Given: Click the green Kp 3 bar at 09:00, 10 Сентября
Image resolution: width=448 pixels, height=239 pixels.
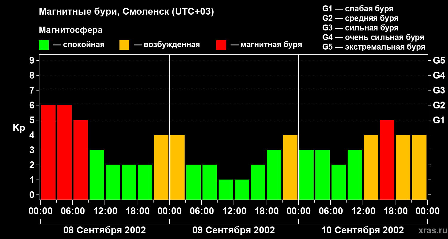Looking at the screenshot, I should [x=355, y=174].
